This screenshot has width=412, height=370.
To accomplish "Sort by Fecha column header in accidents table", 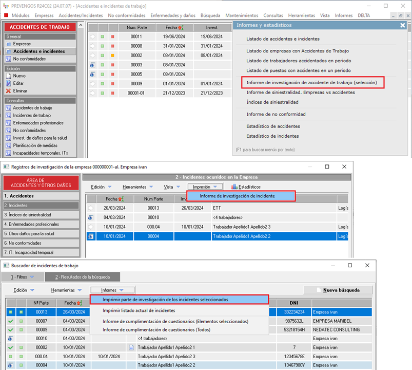I will pos(171,27).
